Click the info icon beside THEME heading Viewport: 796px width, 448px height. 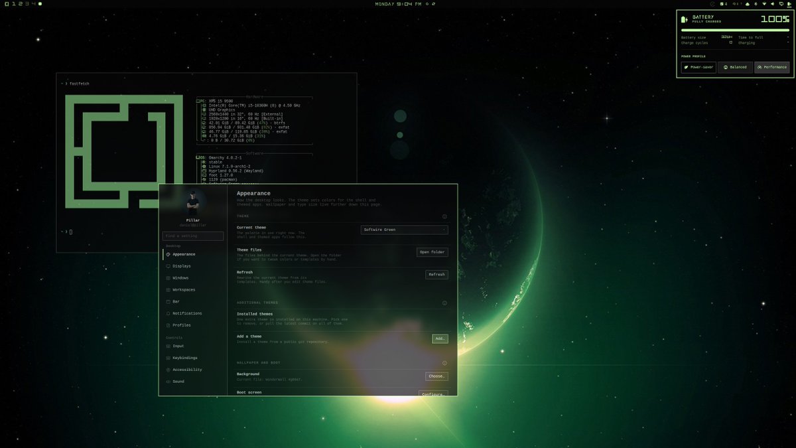(444, 216)
